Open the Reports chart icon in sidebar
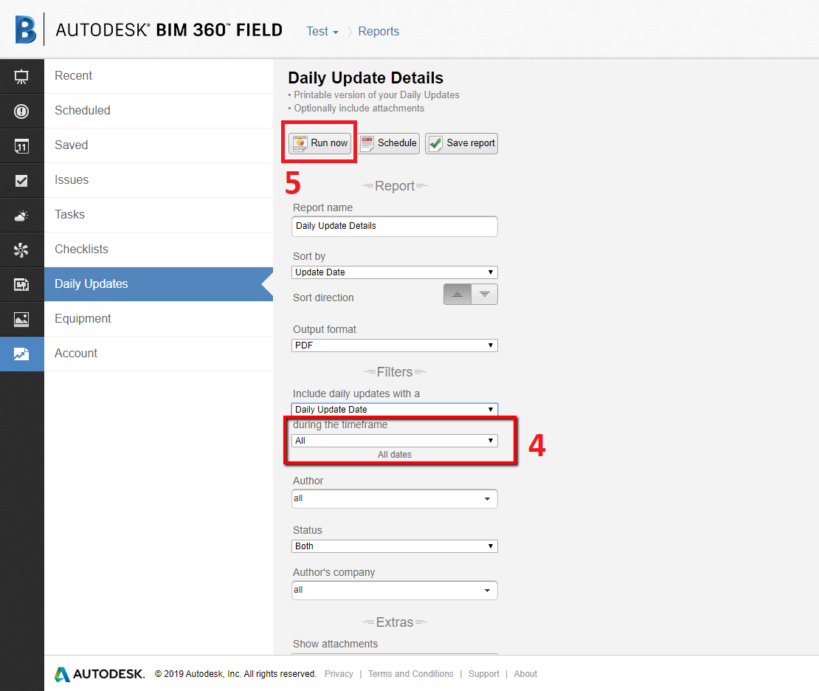The image size is (819, 691). (x=21, y=354)
